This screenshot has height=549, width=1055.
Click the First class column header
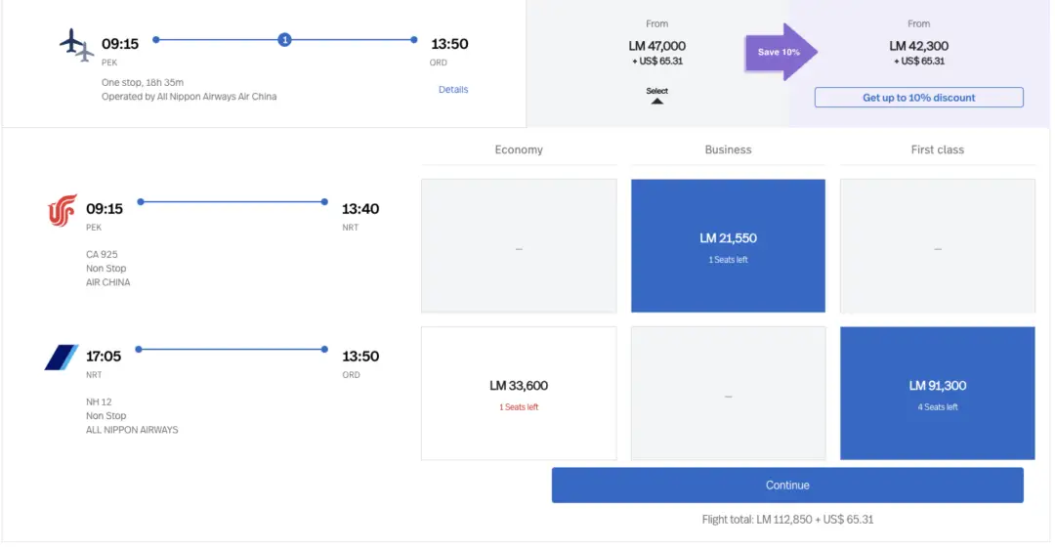click(937, 149)
